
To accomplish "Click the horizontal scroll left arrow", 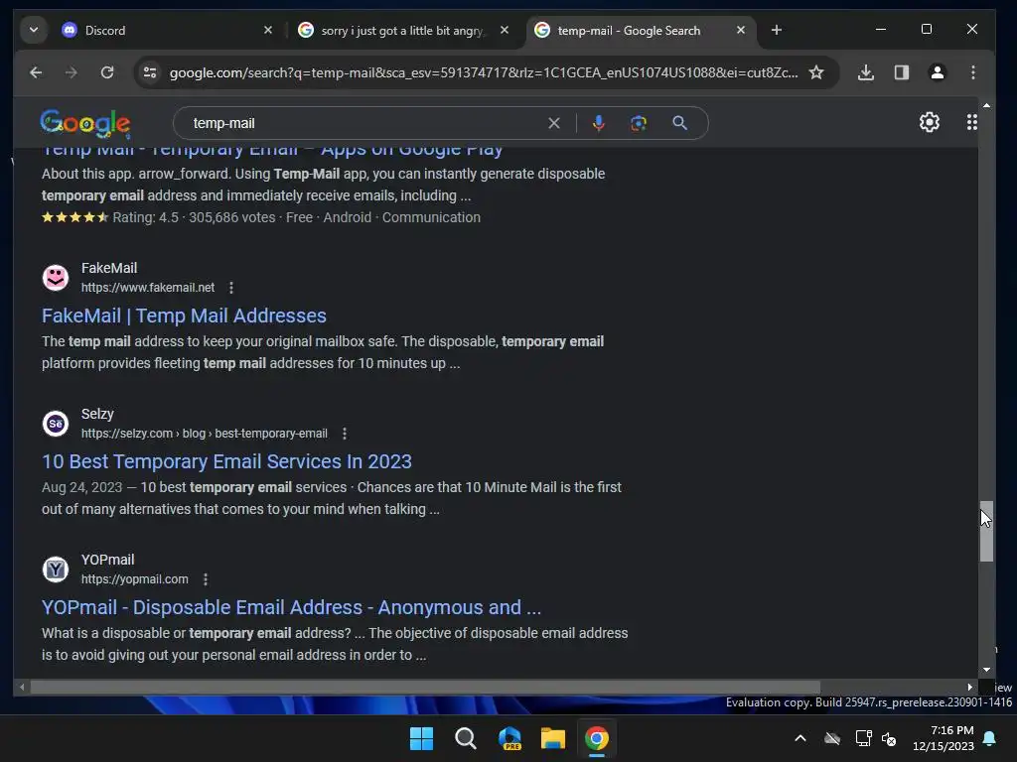I will coord(22,687).
